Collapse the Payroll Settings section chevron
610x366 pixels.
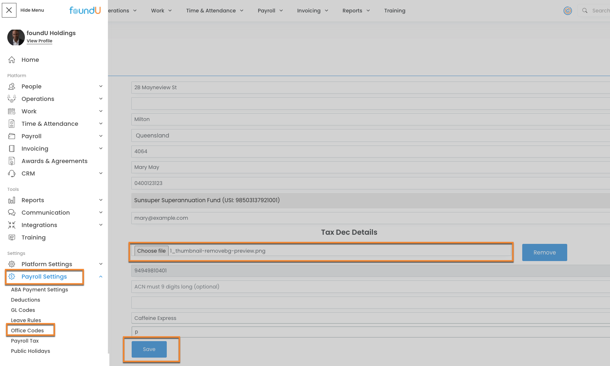(101, 277)
